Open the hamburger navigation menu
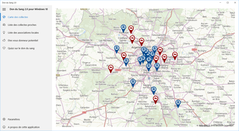The image size is (239, 131). [x=4, y=9]
